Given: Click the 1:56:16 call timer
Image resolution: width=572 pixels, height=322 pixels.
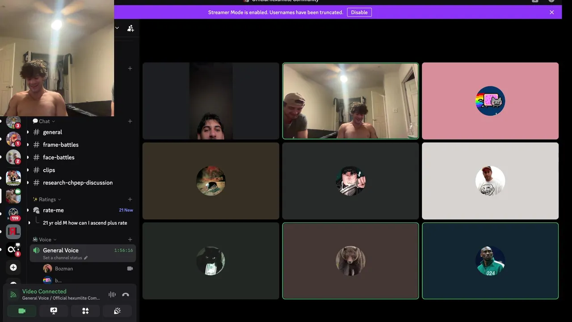Looking at the screenshot, I should [123, 250].
